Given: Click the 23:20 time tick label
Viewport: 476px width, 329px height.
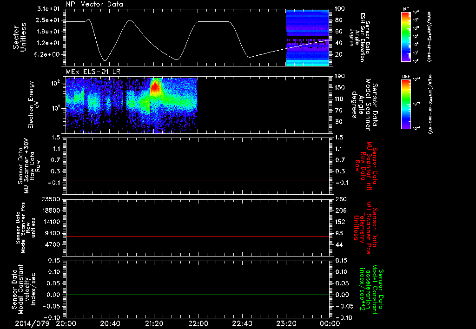Looking at the screenshot, I should (286, 324).
